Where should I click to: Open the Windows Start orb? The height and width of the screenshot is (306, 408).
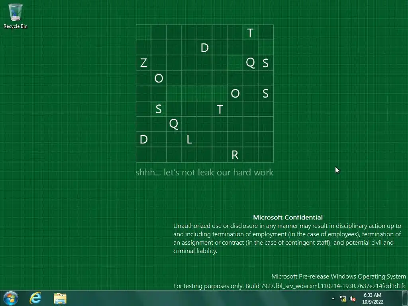(x=11, y=298)
